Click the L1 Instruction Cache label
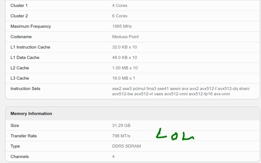The image size is (261, 163). pos(30,47)
